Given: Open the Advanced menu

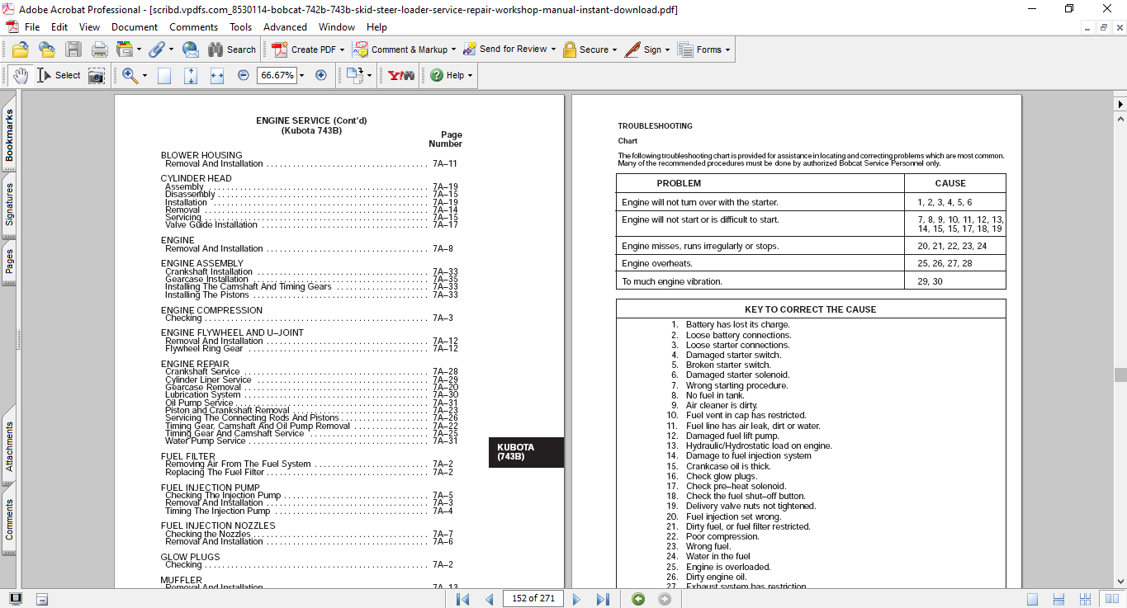Looking at the screenshot, I should coord(285,27).
